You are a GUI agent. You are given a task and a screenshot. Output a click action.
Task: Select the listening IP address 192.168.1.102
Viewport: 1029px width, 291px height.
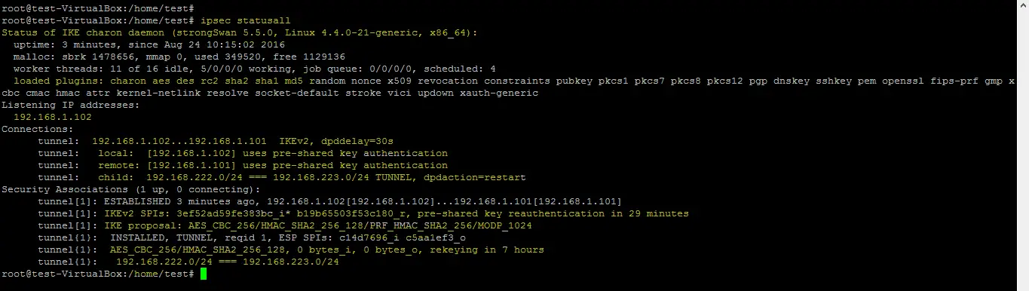(53, 118)
